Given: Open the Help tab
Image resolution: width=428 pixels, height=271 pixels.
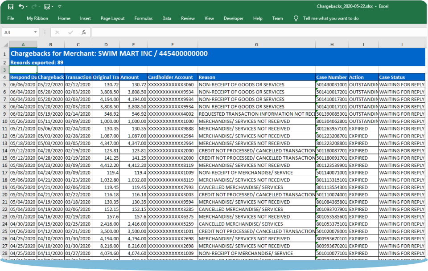Looking at the screenshot, I should pos(258,19).
